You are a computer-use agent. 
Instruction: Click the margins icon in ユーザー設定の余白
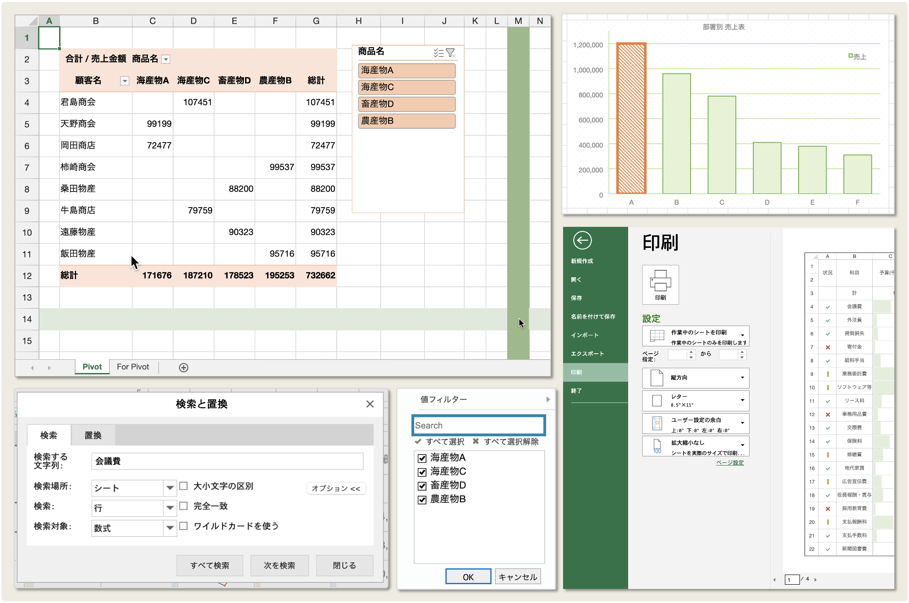point(657,423)
